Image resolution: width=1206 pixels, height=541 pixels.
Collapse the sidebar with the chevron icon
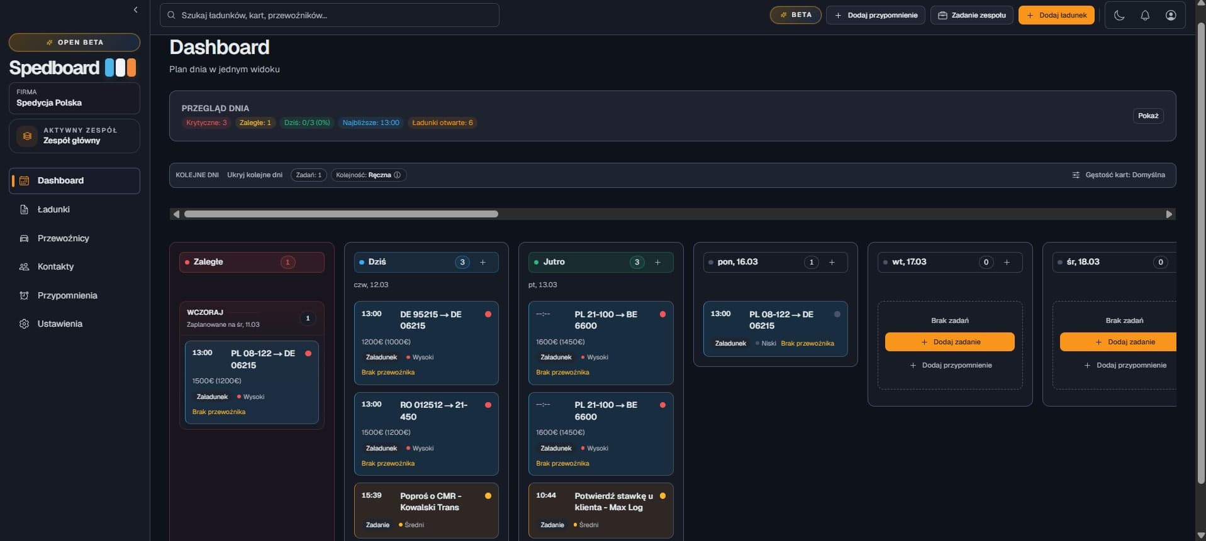pyautogui.click(x=136, y=9)
